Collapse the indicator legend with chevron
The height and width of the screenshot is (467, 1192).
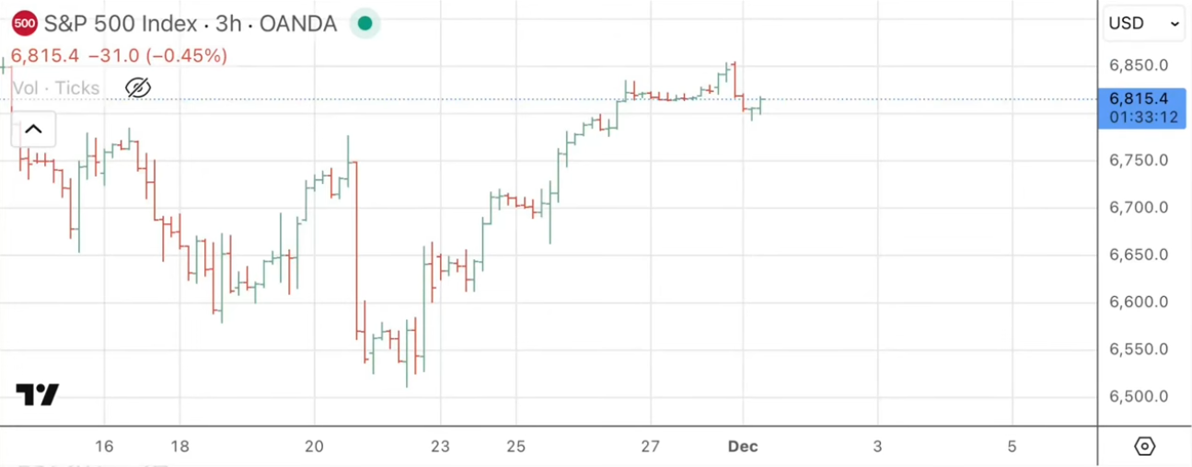tap(33, 129)
